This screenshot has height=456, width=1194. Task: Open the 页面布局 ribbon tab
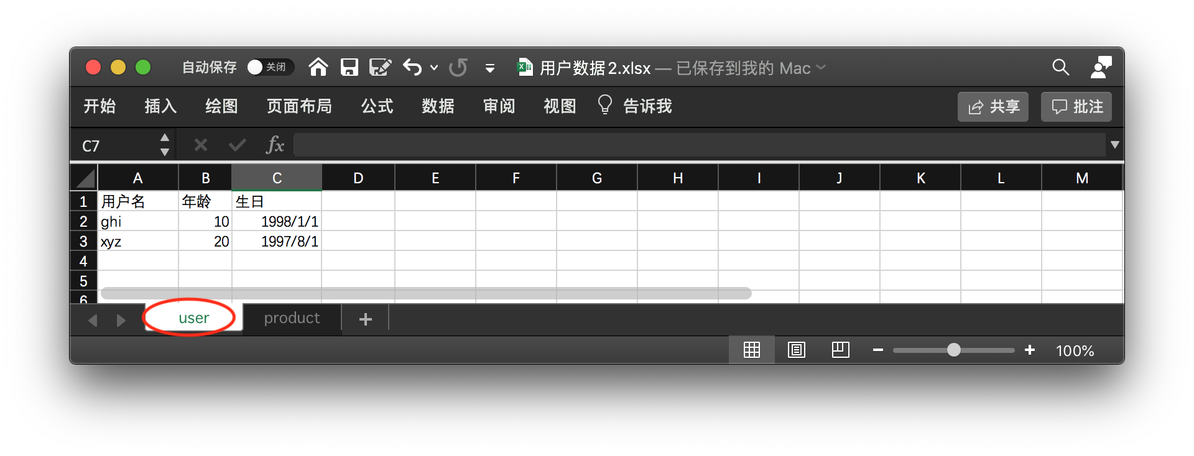tap(299, 106)
